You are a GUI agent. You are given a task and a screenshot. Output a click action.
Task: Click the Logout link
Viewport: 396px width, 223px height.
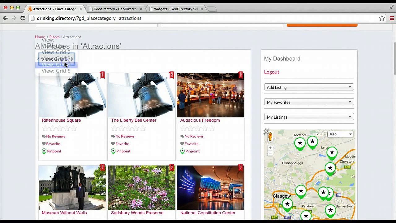(272, 72)
